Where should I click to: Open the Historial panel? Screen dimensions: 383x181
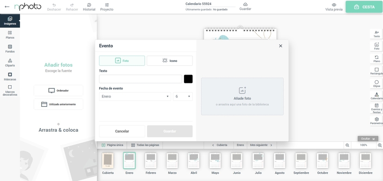click(x=89, y=7)
